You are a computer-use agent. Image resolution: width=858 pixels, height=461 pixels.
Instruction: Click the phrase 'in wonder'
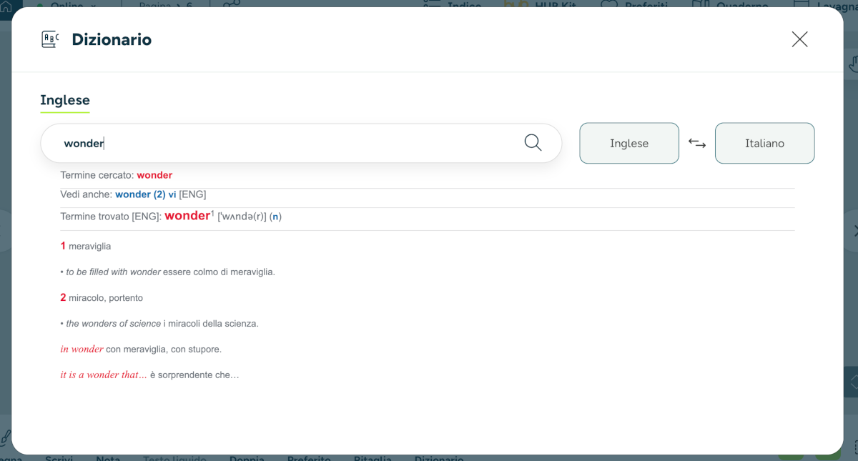(x=82, y=350)
